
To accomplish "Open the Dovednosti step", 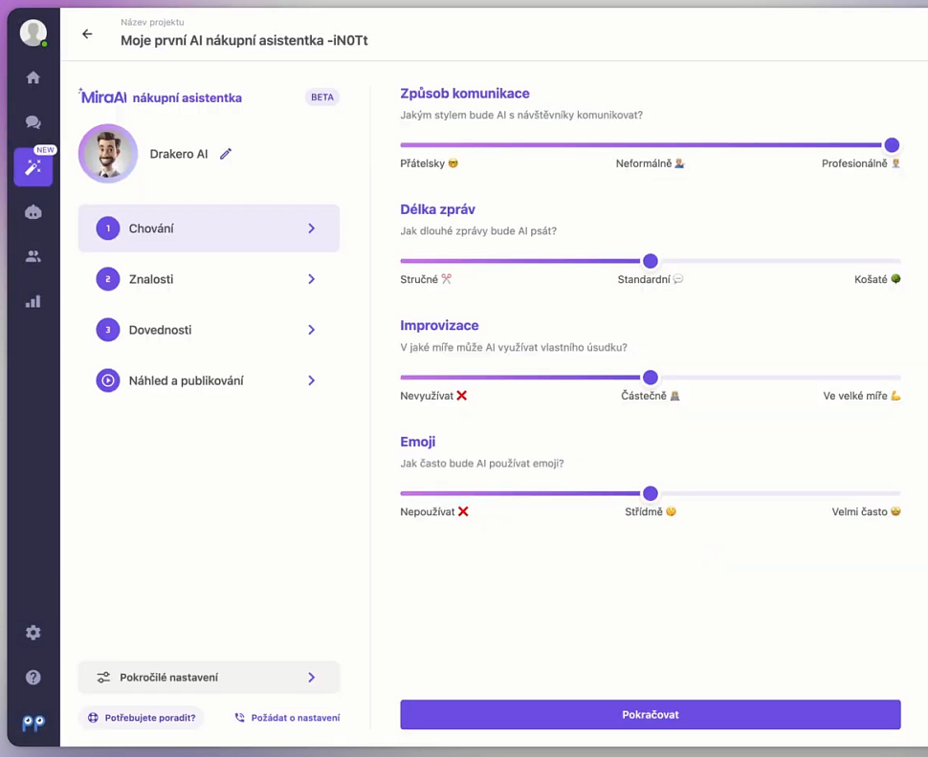I will coord(209,330).
